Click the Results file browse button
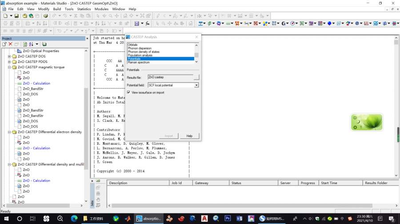The image size is (400, 224). 196,77
